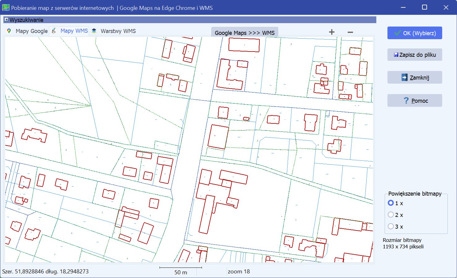Click the zoom out minus icon
Screen dimensions: 457x278
tap(350, 32)
